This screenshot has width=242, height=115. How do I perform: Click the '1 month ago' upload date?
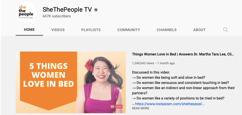click(166, 63)
